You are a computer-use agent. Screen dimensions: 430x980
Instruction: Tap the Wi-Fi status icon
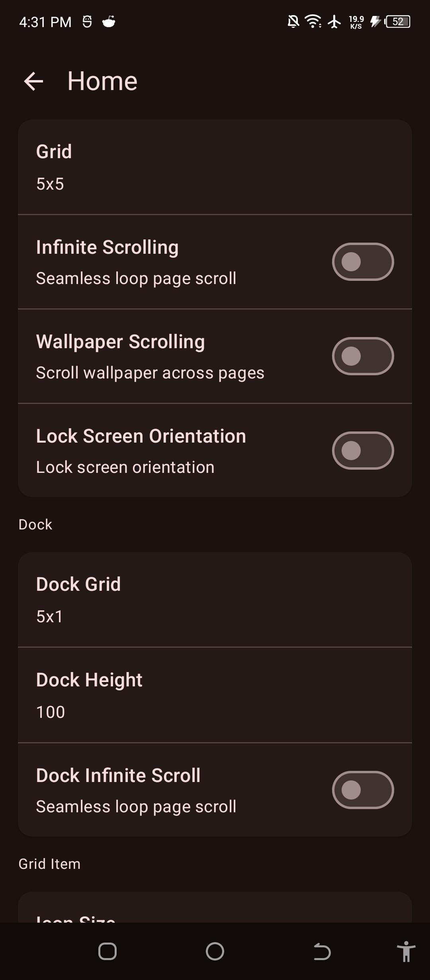click(x=313, y=21)
